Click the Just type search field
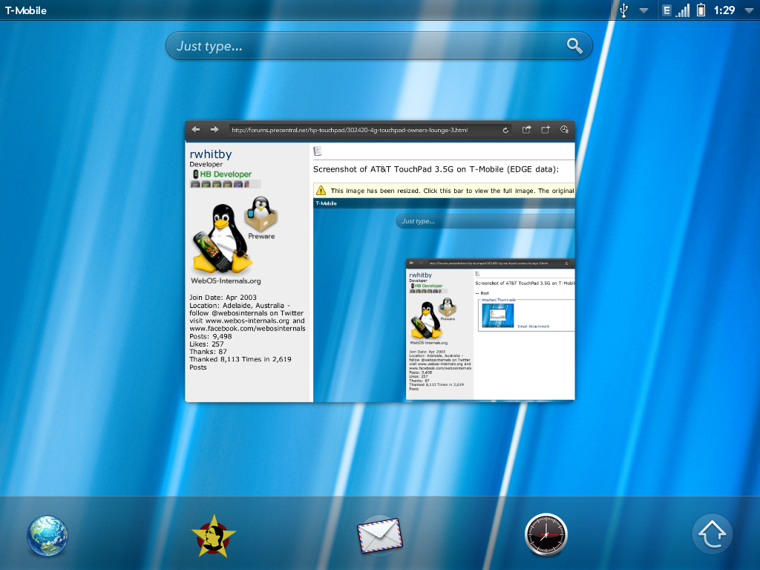 point(379,45)
